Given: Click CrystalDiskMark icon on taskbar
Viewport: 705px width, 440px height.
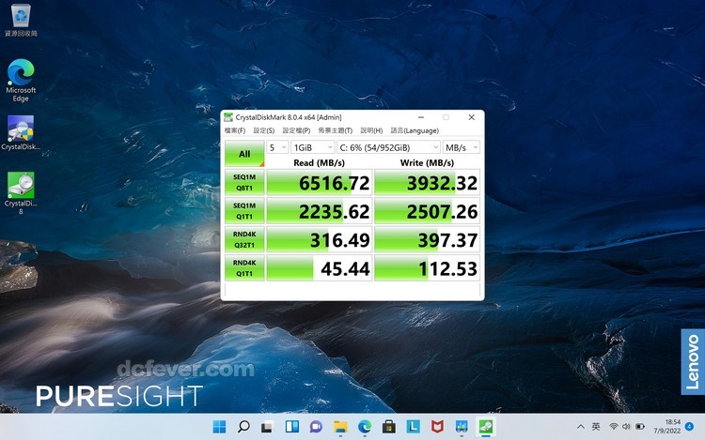Looking at the screenshot, I should point(486,427).
